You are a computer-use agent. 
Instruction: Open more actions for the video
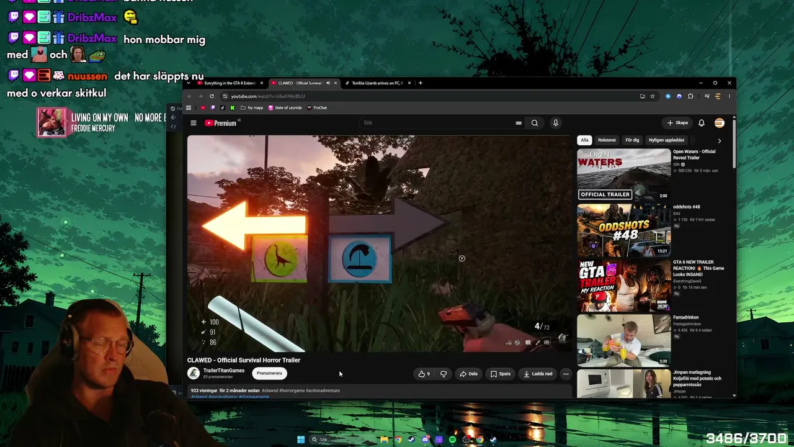point(566,374)
